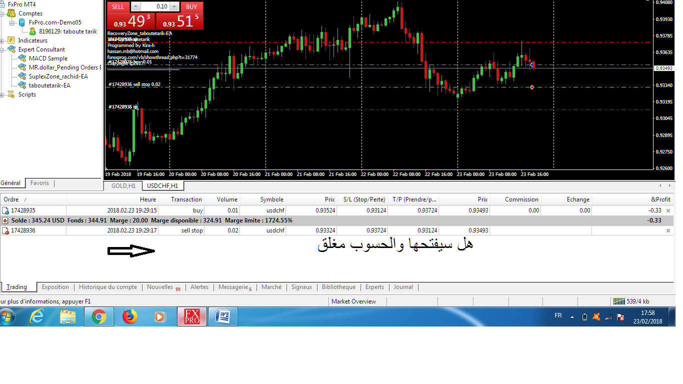Viewport: 683px width, 384px height.
Task: Click the FxPro taskbar icon
Action: [x=192, y=316]
